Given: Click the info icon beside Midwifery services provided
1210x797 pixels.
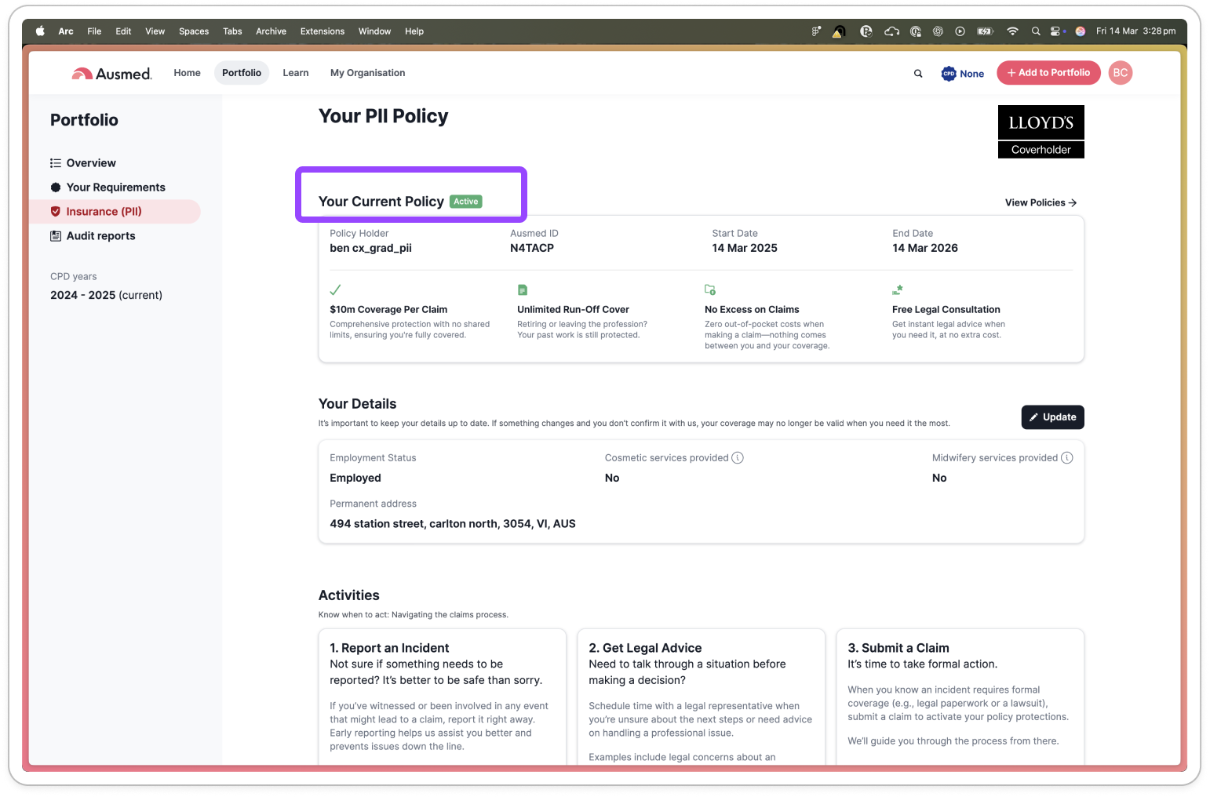Looking at the screenshot, I should [1068, 457].
